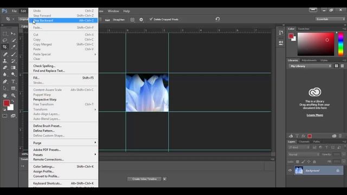The height and width of the screenshot is (195, 347).
Task: Add character style to library (T icon)
Action: tap(297, 136)
